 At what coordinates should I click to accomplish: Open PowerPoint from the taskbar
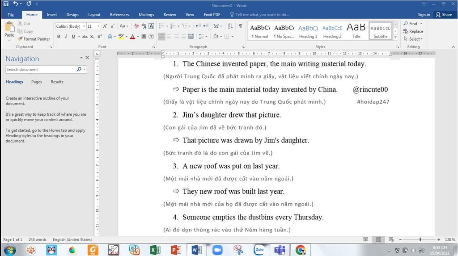tap(176, 250)
